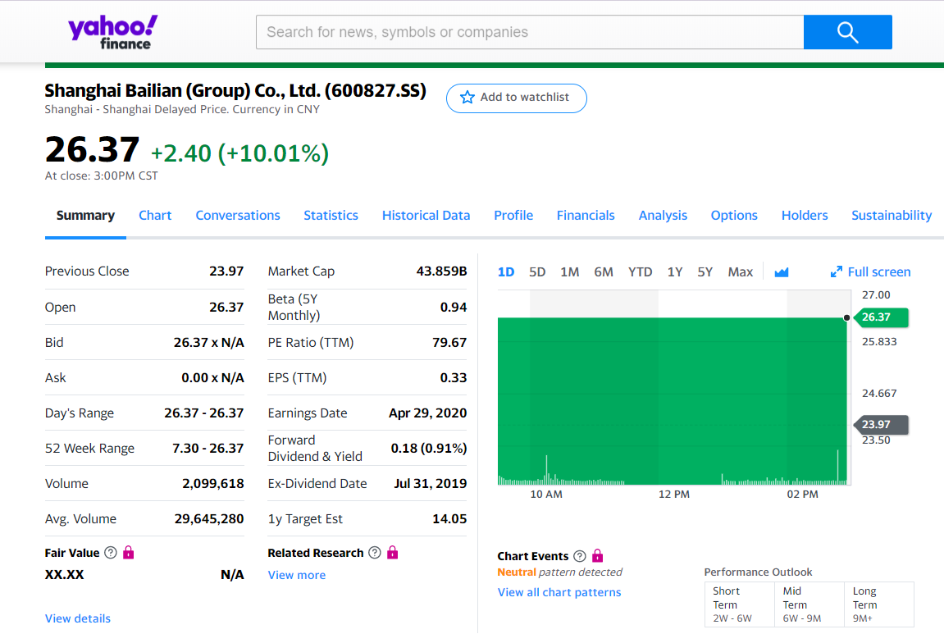Click the Add to watchlist button
Image resolution: width=944 pixels, height=634 pixels.
[x=517, y=98]
